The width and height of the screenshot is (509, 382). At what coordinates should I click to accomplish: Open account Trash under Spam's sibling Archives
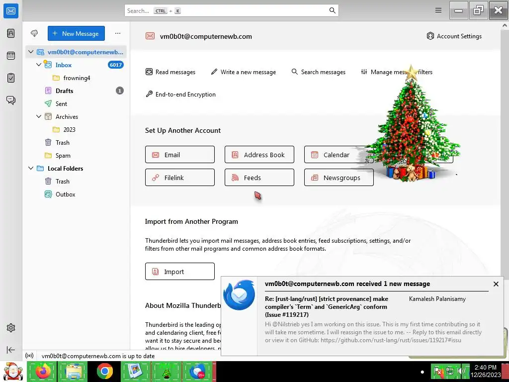(76, 143)
